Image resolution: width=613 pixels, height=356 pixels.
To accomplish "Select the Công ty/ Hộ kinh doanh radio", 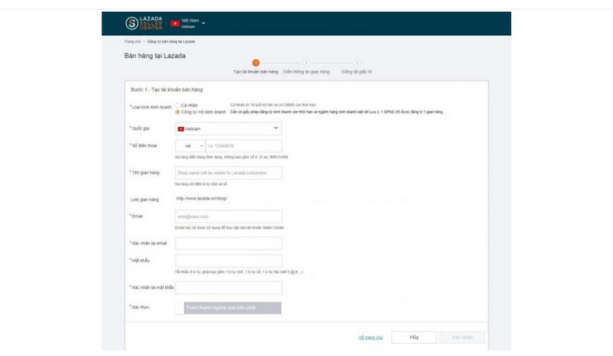I will 178,113.
